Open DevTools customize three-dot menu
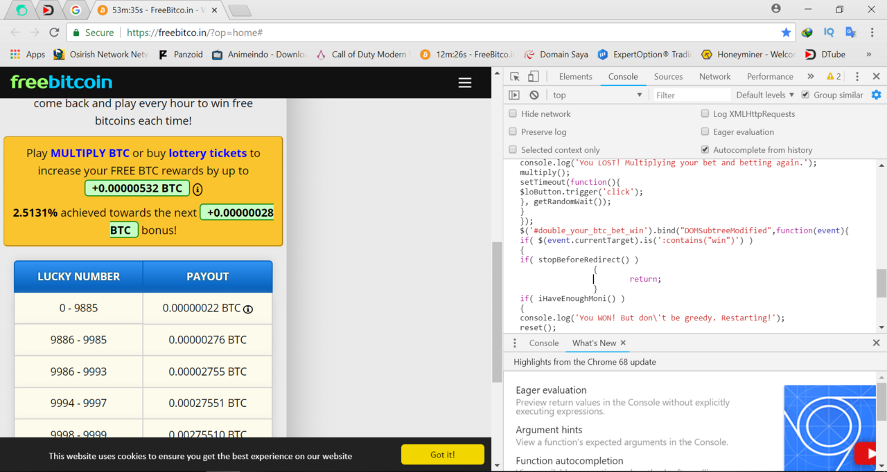This screenshot has width=887, height=472. coord(857,77)
